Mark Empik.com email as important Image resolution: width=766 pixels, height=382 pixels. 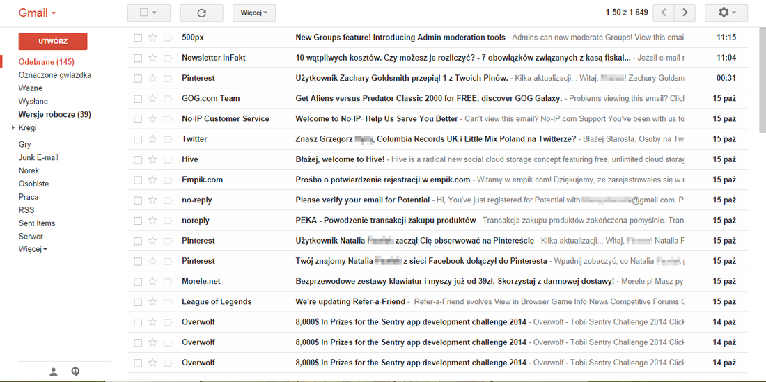(x=168, y=180)
